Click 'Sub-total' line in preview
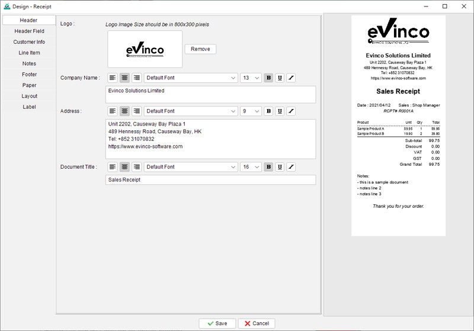The image size is (474, 331). click(x=422, y=141)
